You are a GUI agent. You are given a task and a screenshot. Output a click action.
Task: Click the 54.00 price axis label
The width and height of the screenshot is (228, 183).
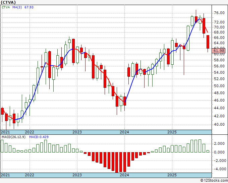219,72
